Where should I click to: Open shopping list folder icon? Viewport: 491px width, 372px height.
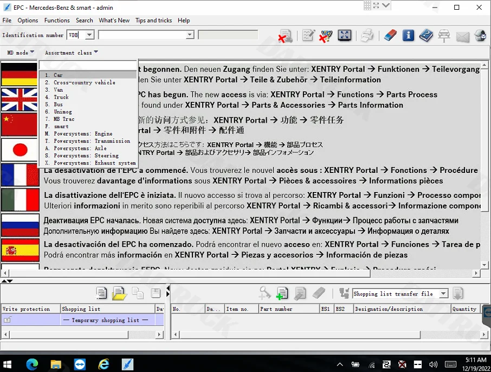click(x=119, y=293)
